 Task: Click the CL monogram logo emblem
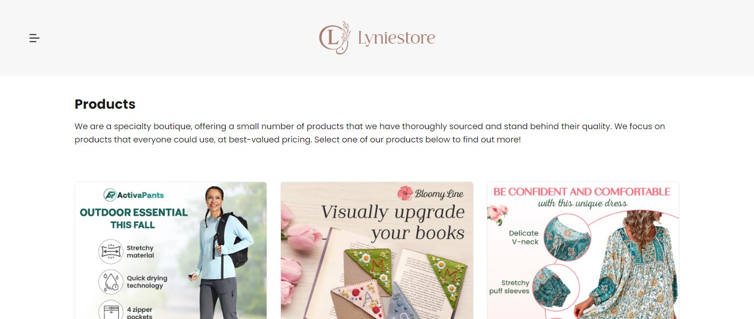tap(335, 38)
